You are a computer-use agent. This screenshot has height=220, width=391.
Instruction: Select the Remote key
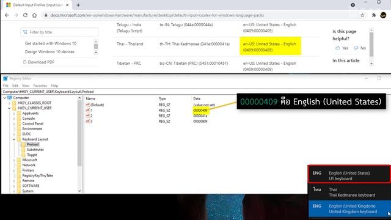coord(28,181)
